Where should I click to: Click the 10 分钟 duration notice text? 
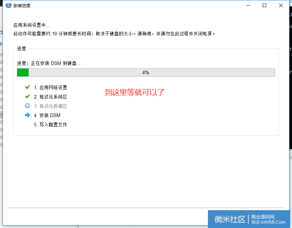(114, 34)
